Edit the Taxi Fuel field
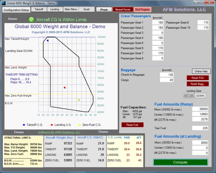This screenshot has width=216, height=173. coord(200,128)
